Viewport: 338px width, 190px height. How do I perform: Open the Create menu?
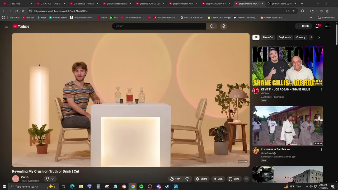point(303,26)
